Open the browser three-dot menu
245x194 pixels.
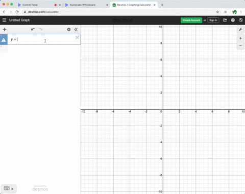coord(241,12)
